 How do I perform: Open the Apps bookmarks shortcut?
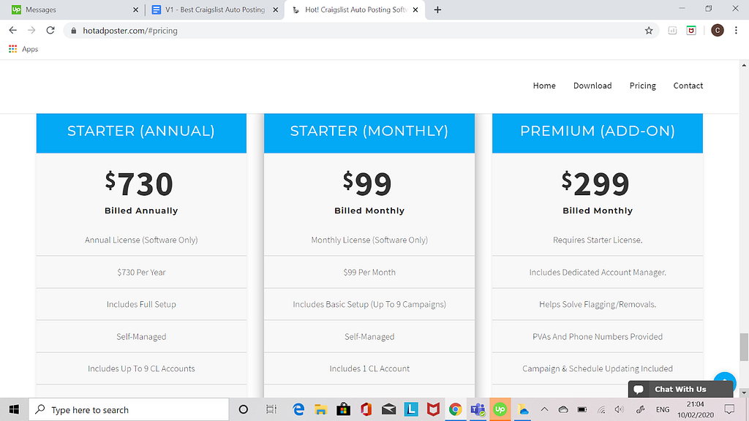(23, 49)
